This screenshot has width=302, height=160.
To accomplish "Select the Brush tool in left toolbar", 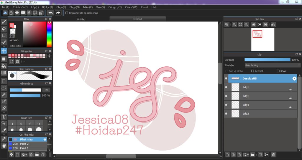I will coord(4,22).
